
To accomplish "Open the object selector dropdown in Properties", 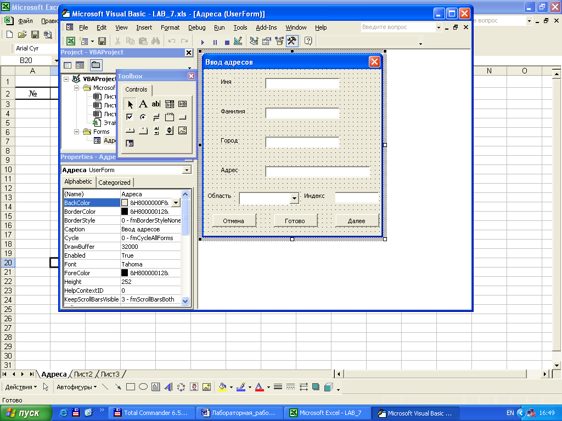I will (187, 170).
